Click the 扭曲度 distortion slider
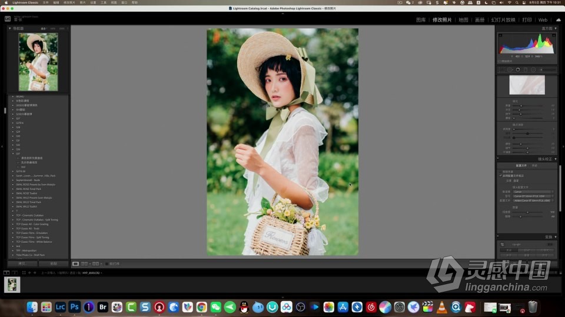 click(x=527, y=212)
